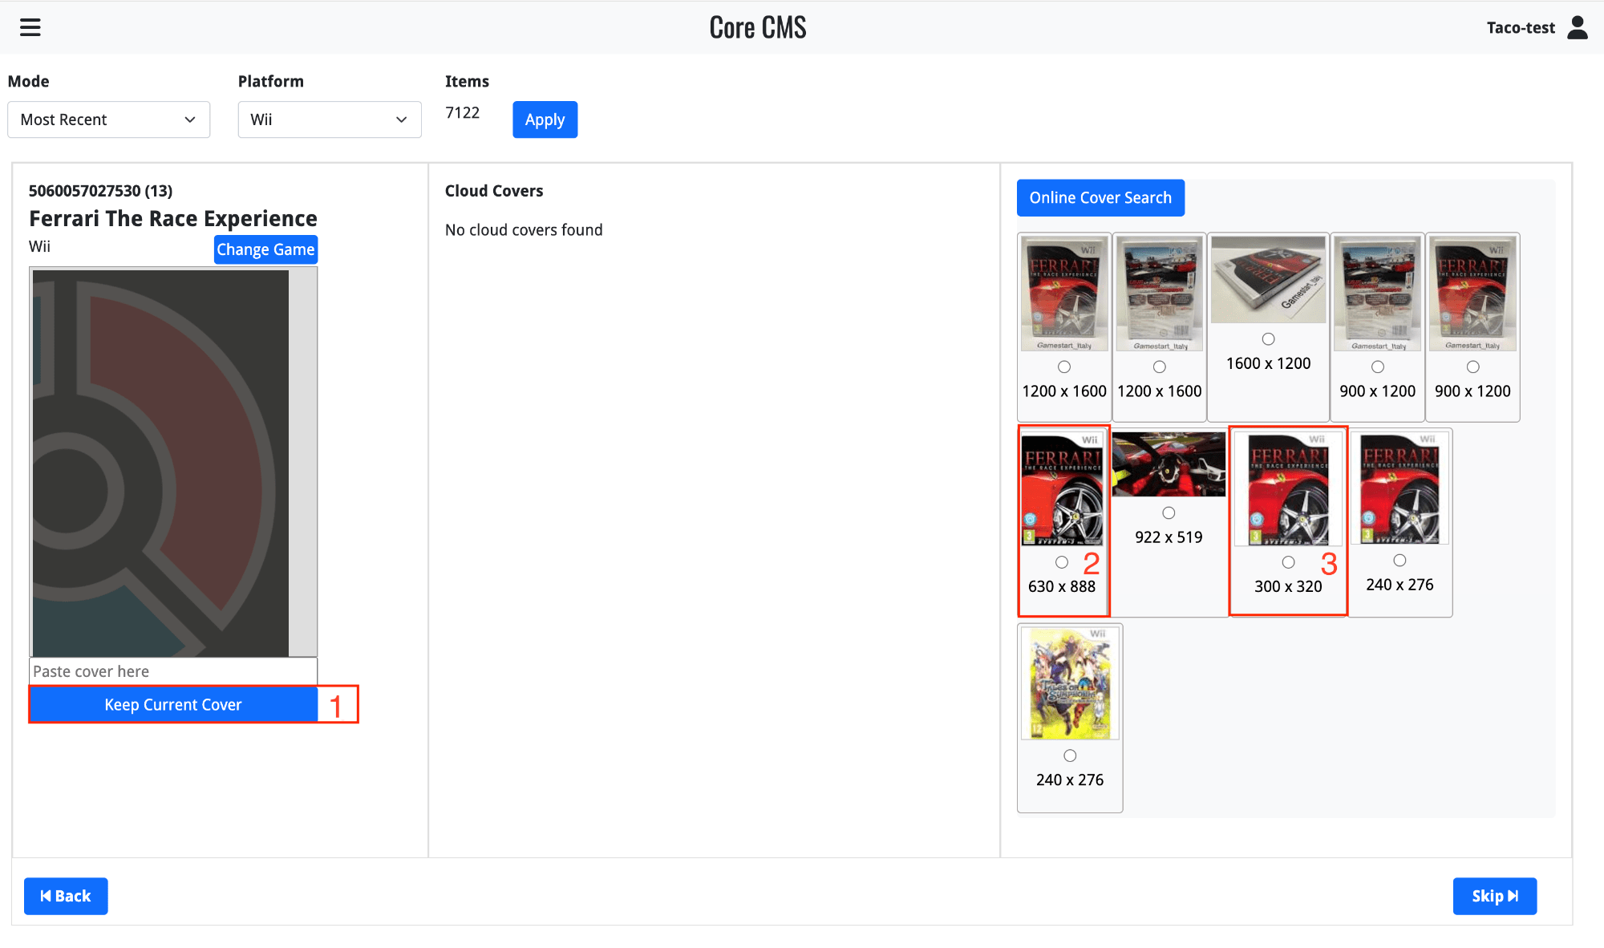Click the No cloud covers found text

click(x=524, y=230)
